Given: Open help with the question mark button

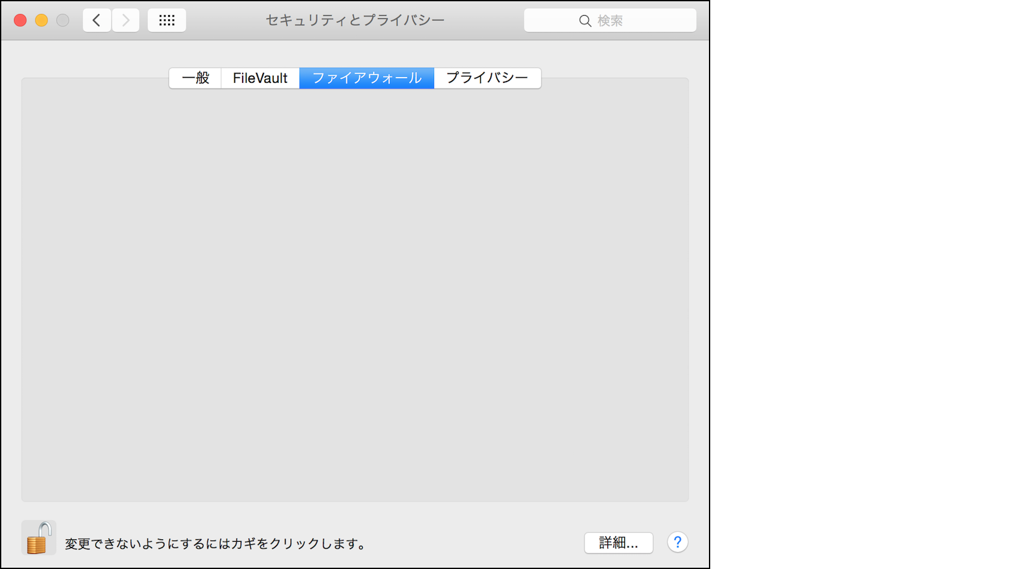Looking at the screenshot, I should 677,542.
